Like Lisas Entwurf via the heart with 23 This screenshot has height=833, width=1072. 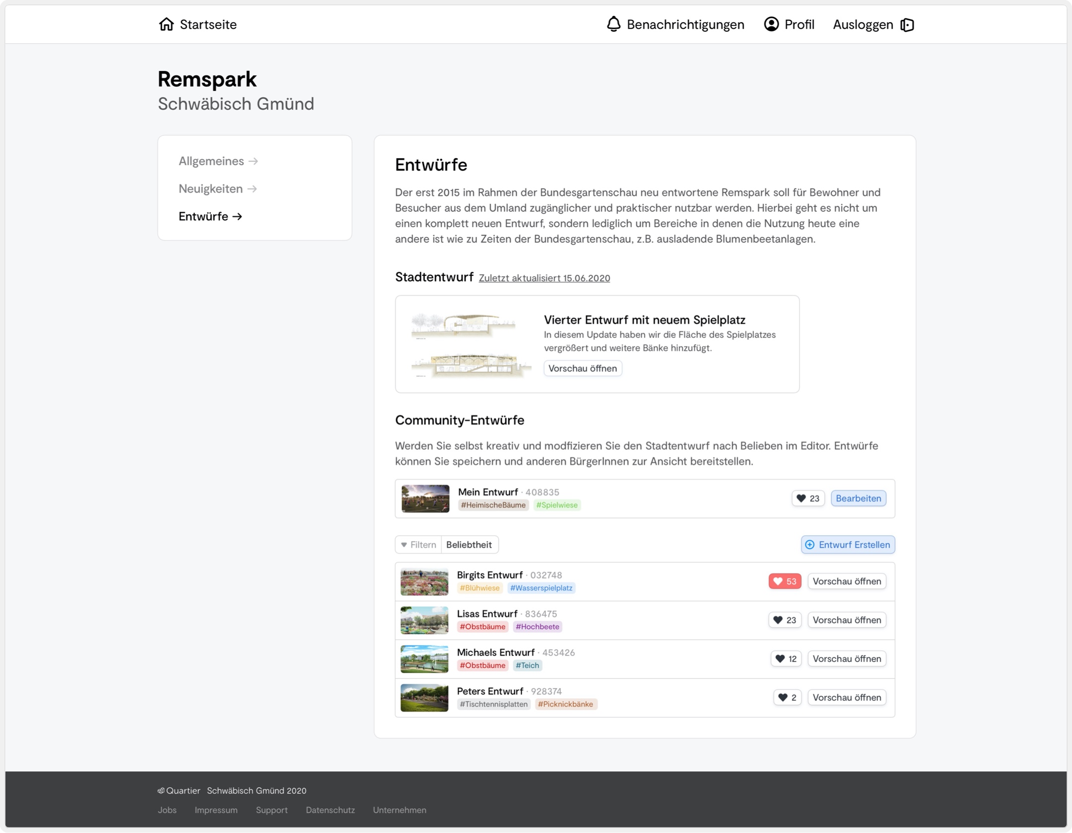click(x=784, y=620)
